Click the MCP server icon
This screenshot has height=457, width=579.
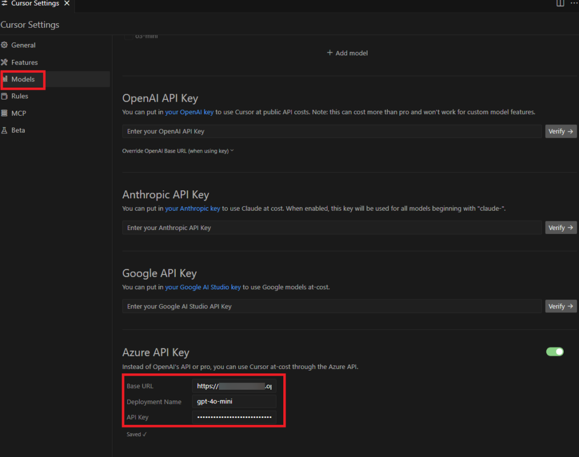pos(5,113)
